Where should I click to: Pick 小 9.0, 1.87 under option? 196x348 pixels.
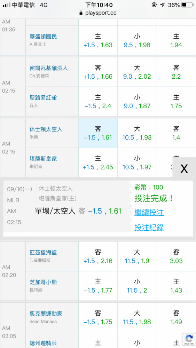[x=137, y=101]
